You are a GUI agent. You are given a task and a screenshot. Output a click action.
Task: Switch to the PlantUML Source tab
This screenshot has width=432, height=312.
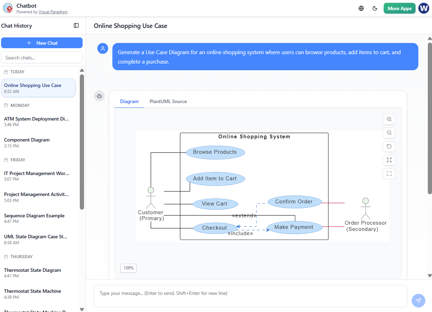[x=168, y=101]
